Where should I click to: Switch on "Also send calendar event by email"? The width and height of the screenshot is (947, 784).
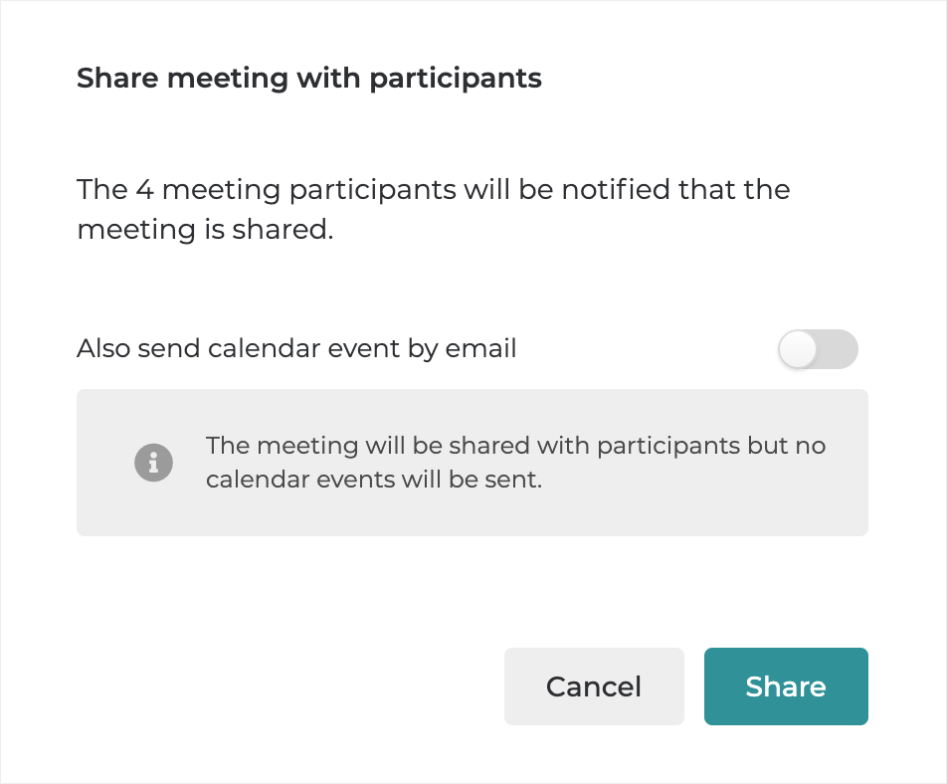(x=818, y=349)
